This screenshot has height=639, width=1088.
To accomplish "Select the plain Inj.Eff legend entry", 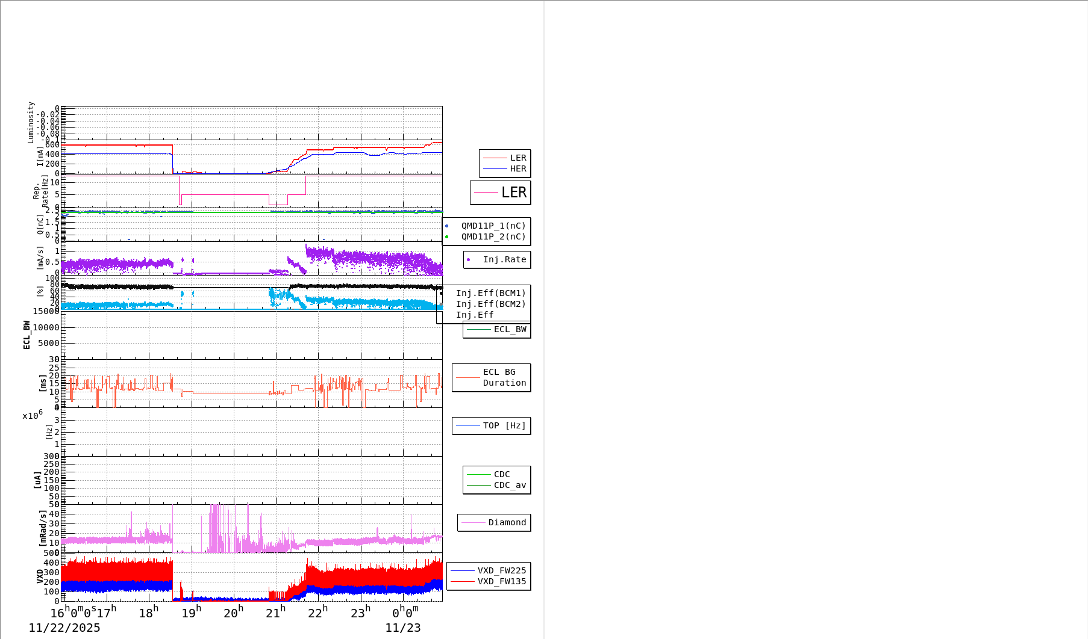I will click(475, 315).
